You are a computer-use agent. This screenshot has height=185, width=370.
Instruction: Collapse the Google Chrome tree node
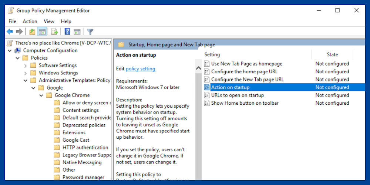coord(41,95)
